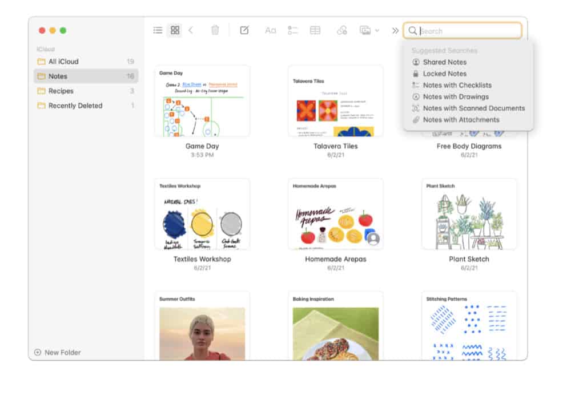Add a table with the table icon
The image size is (571, 400).
click(x=315, y=30)
